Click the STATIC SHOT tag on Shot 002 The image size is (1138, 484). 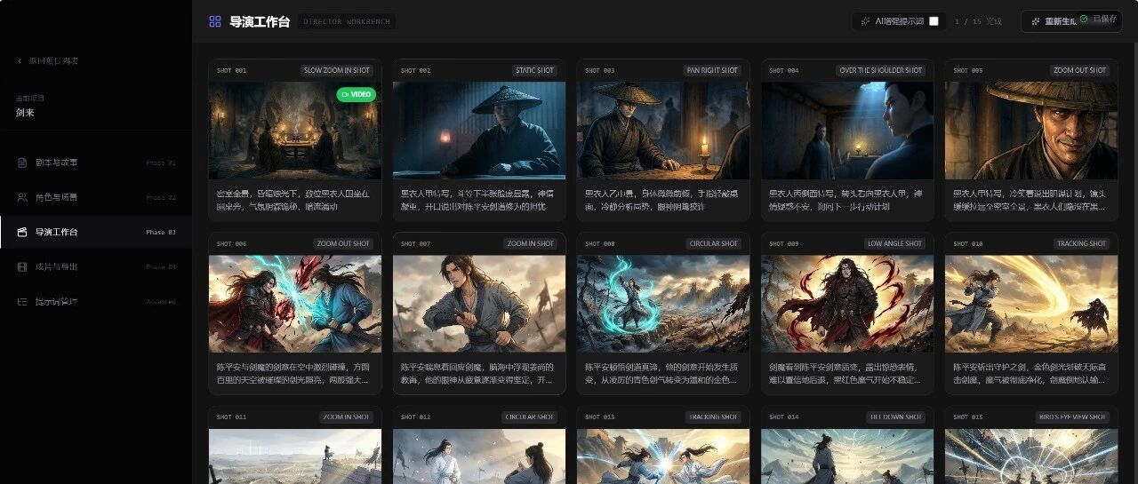(534, 70)
